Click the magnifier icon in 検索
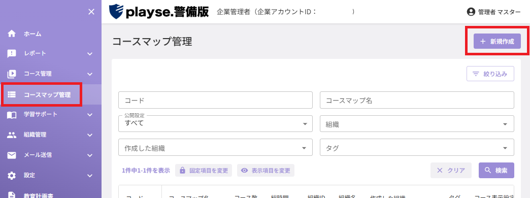 pos(487,170)
